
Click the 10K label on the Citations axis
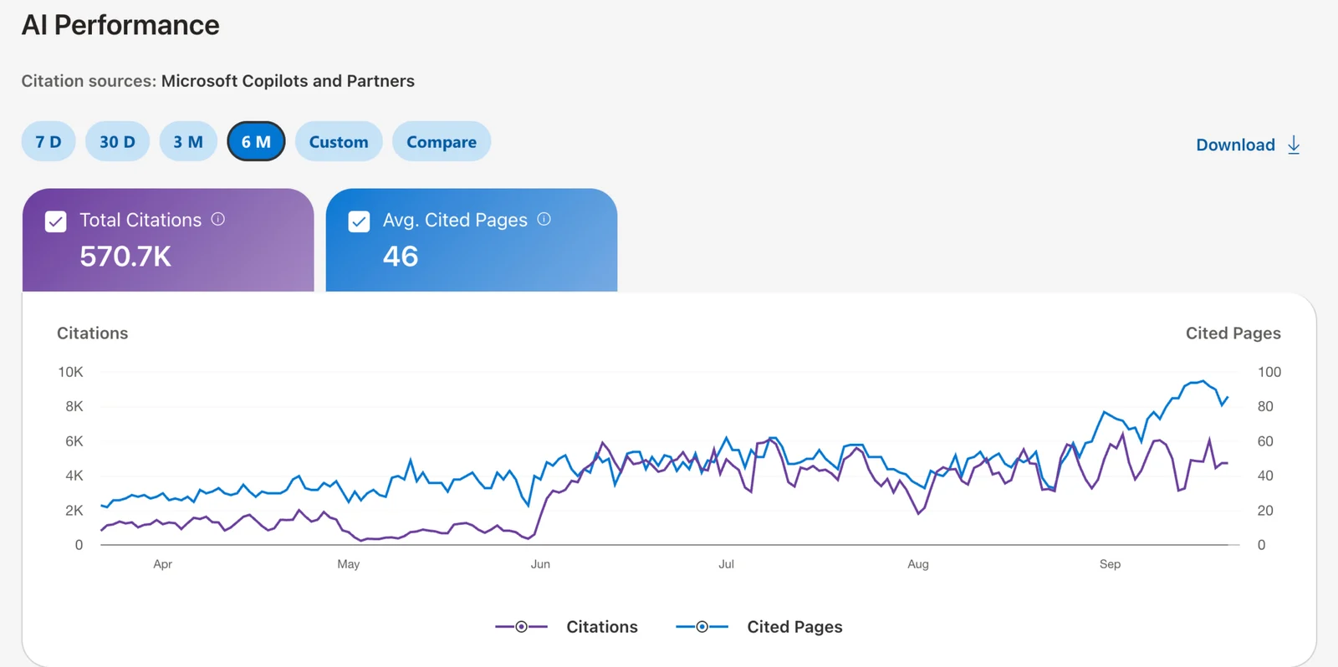70,372
